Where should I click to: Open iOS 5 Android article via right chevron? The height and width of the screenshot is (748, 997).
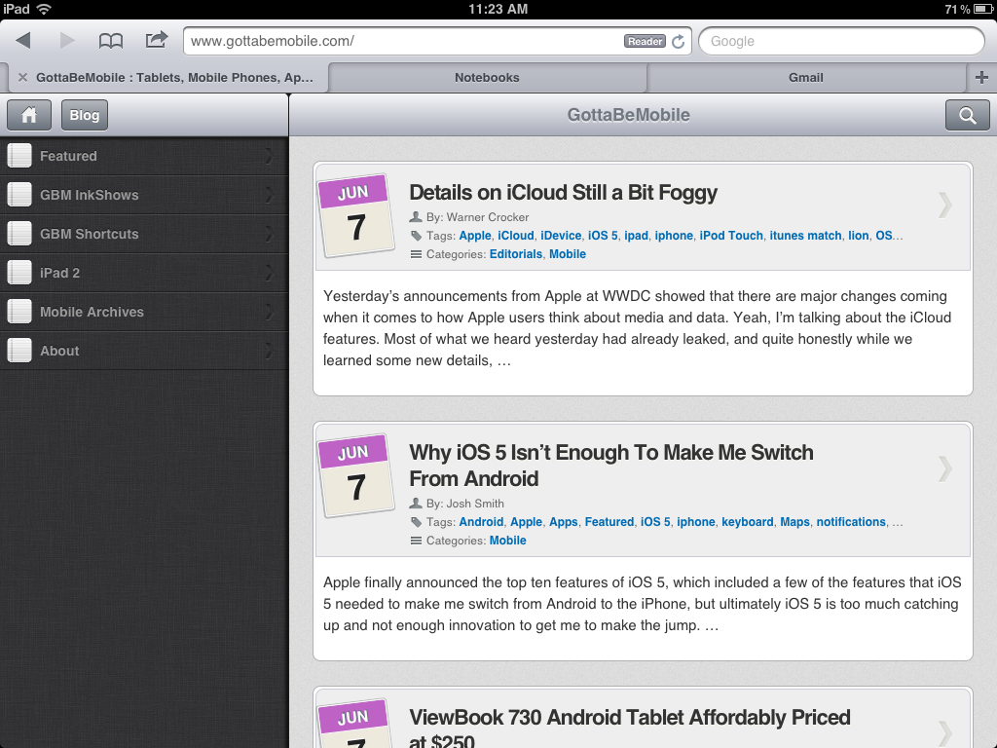[x=944, y=468]
